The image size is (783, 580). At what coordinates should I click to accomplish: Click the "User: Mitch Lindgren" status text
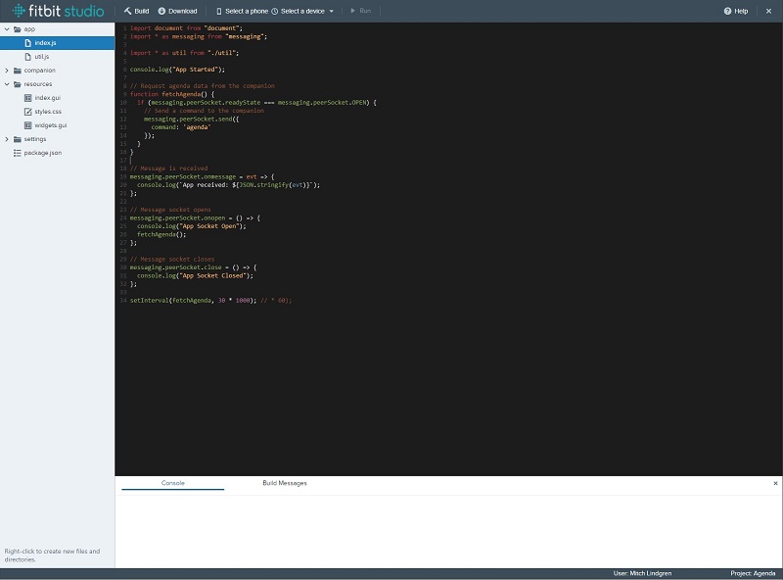642,573
